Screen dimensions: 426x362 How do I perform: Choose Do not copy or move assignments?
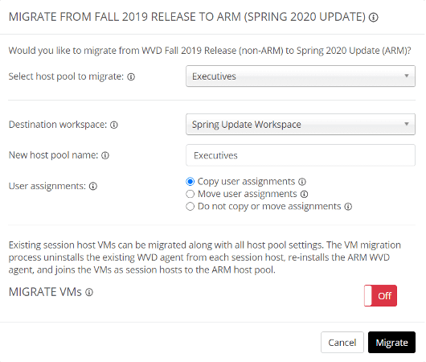pos(190,207)
